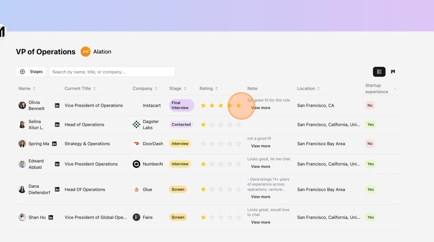Click Spring Ma's avatar photo
The image size is (434, 242).
22,144
